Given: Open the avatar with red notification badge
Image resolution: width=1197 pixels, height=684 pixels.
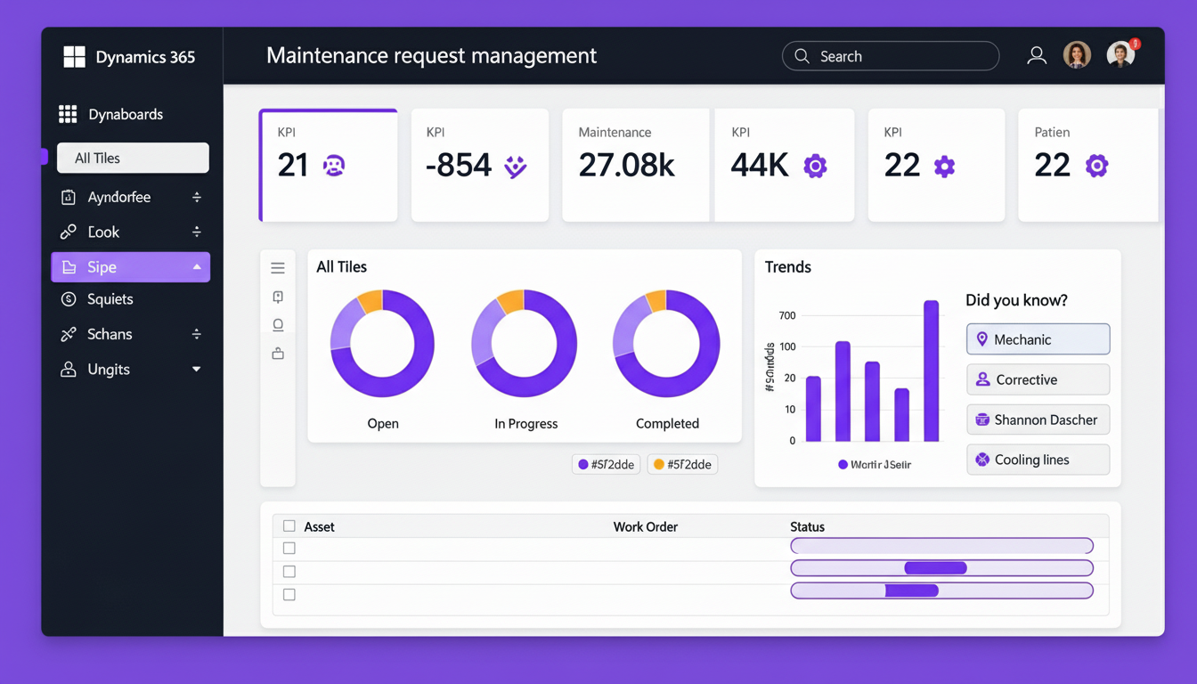Looking at the screenshot, I should click(1120, 55).
